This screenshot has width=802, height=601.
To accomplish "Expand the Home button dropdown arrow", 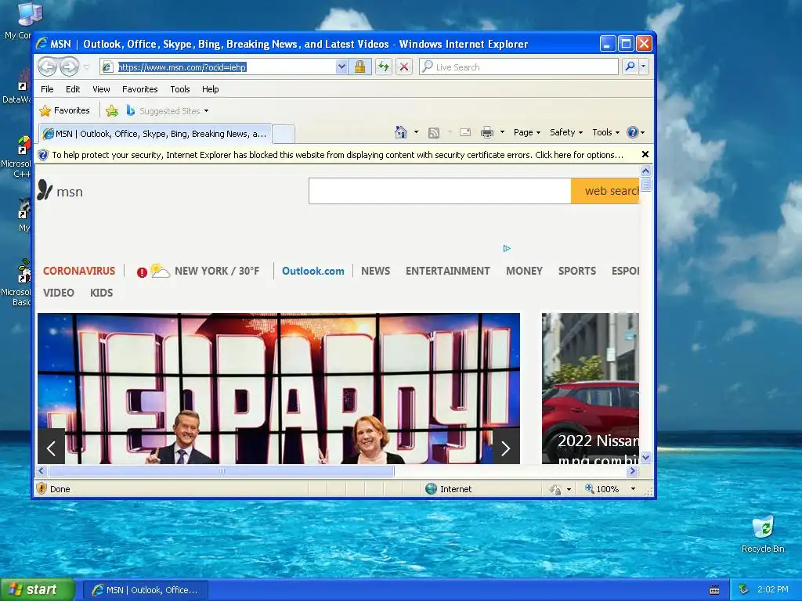I will pos(416,132).
